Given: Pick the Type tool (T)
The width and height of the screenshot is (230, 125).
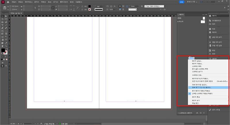Looking at the screenshot, I should tap(3, 25).
